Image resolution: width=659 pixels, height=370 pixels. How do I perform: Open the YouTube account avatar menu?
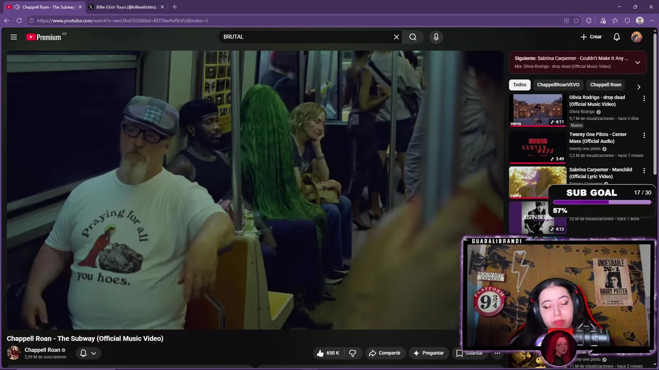pyautogui.click(x=637, y=37)
